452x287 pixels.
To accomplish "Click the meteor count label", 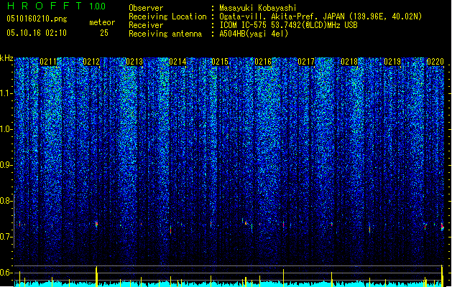I will pyautogui.click(x=102, y=22).
